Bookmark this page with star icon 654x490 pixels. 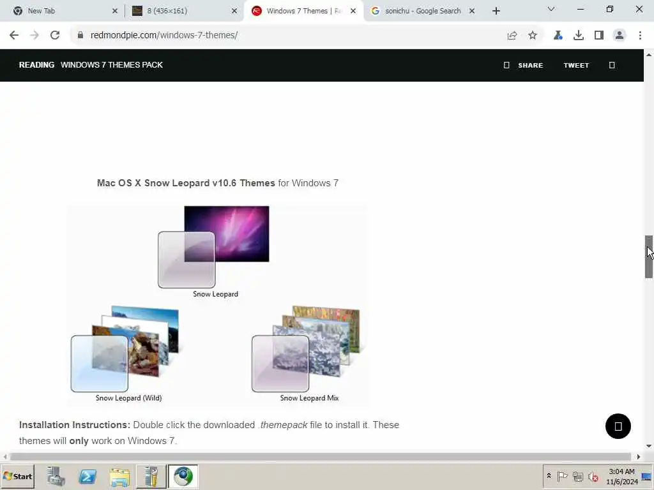533,36
